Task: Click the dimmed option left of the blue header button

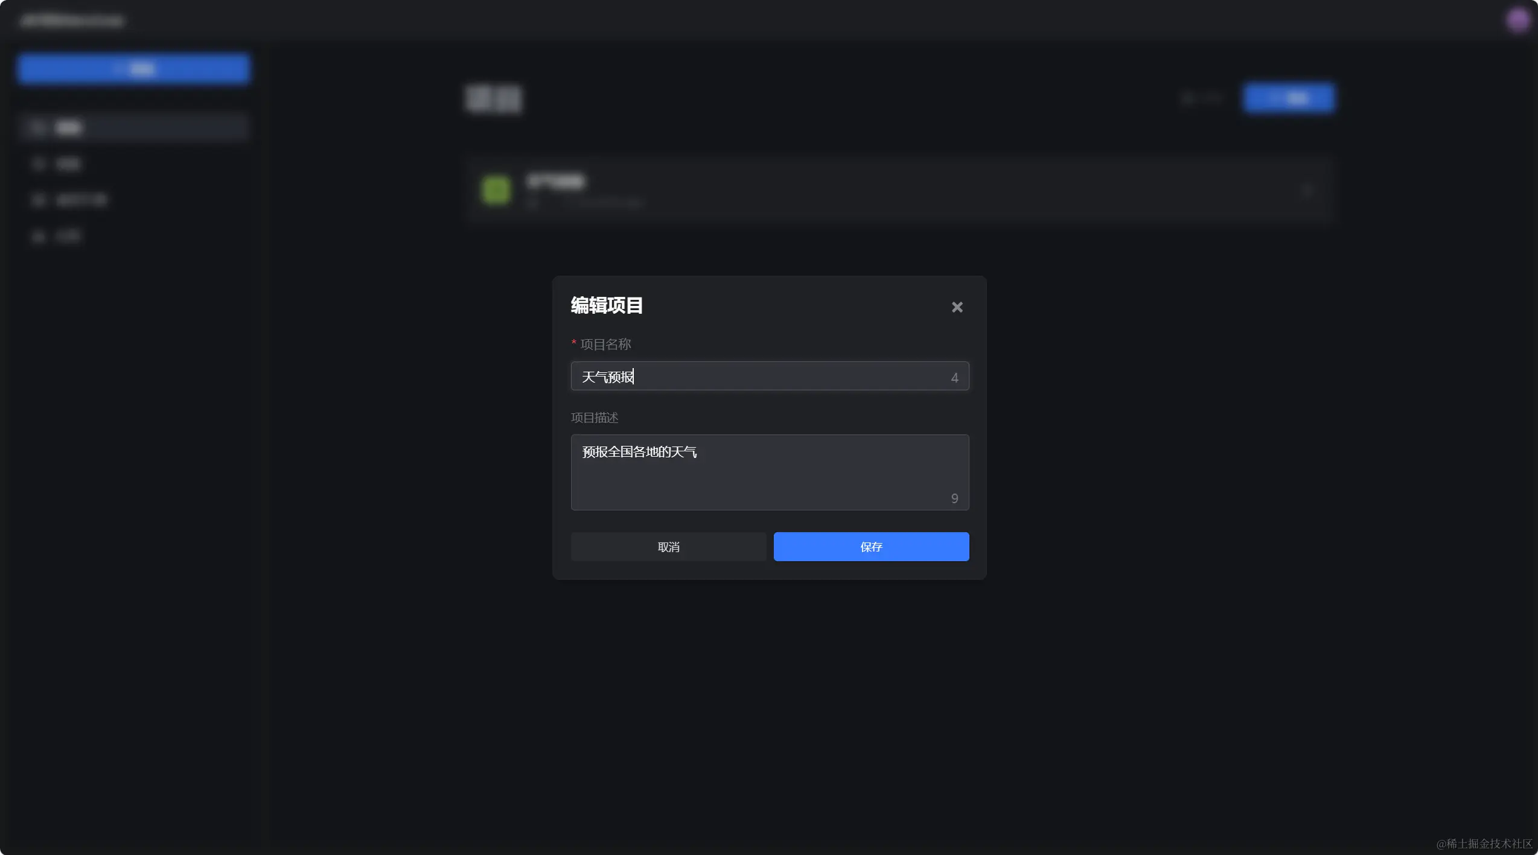Action: pos(1201,98)
